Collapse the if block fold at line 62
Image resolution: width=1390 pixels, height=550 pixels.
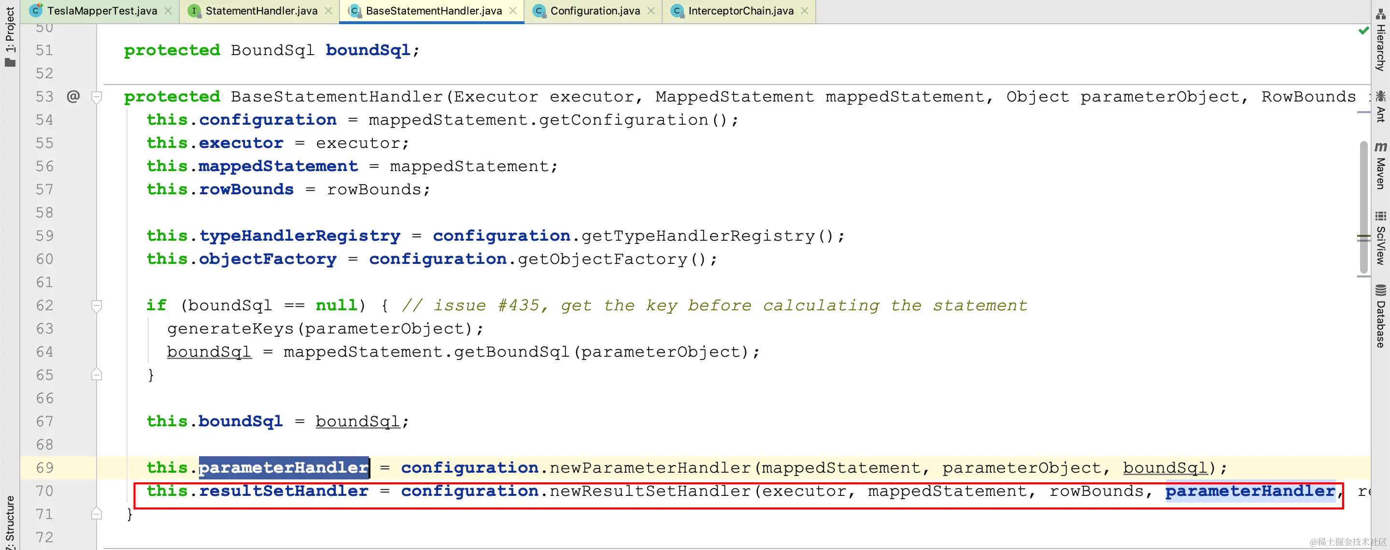97,306
